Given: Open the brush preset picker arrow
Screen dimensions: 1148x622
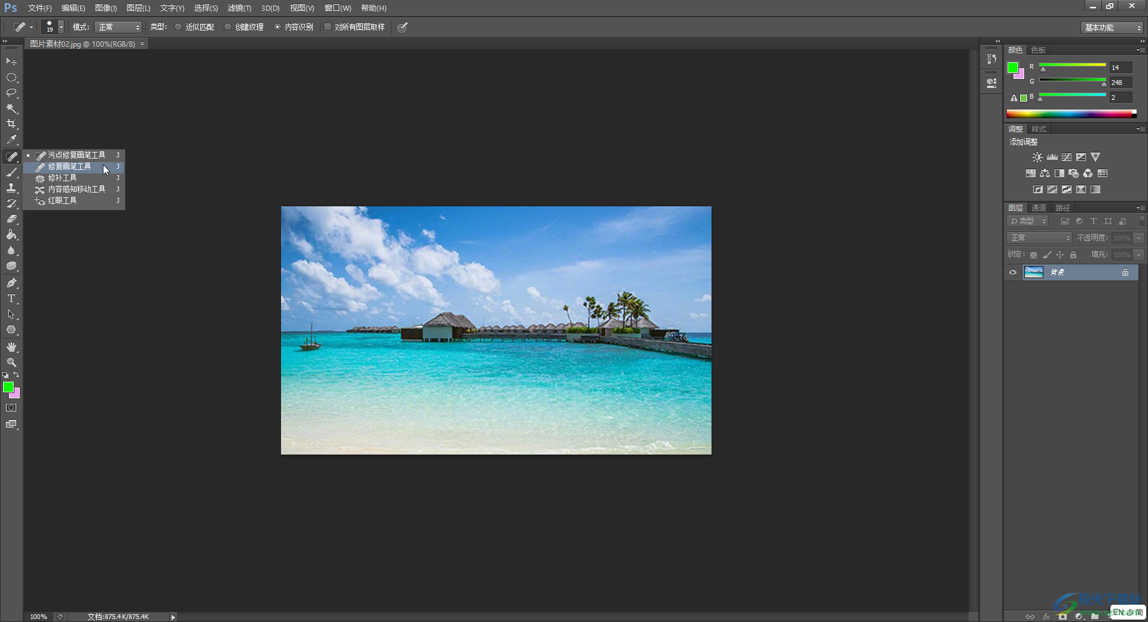Looking at the screenshot, I should 61,27.
